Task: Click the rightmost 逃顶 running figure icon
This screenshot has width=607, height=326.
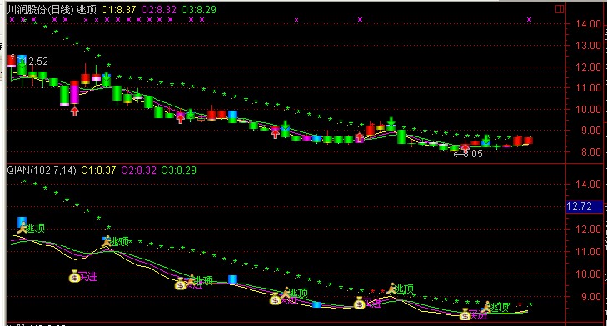Action: [x=486, y=307]
